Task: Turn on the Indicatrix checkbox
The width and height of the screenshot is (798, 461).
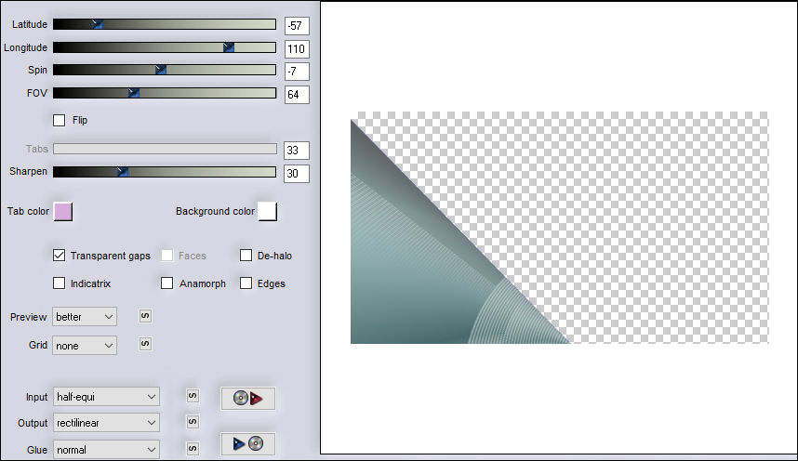Action: click(59, 283)
